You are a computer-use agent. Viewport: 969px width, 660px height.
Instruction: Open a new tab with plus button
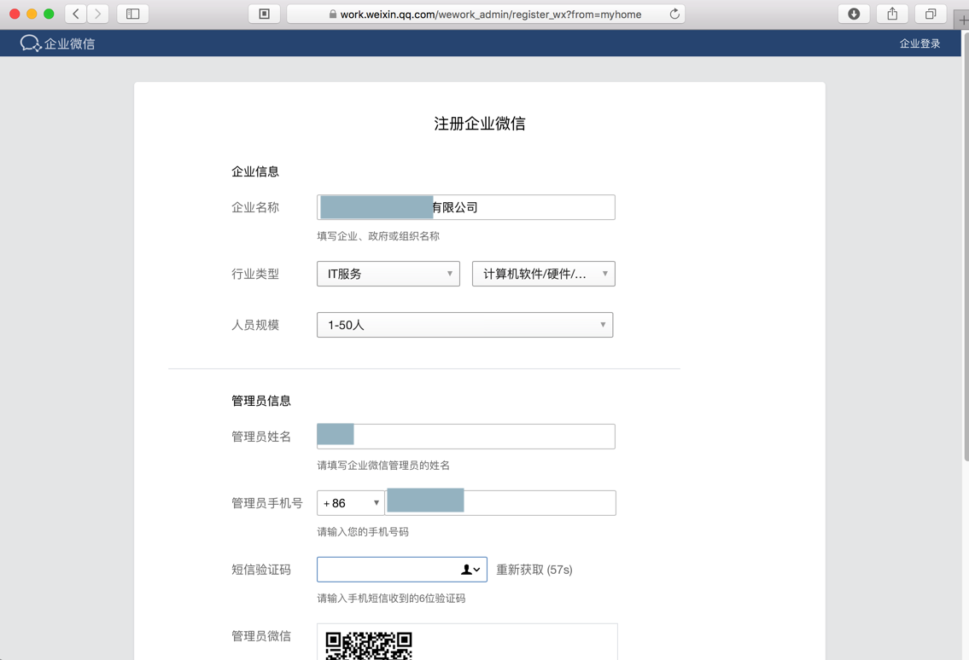(x=962, y=20)
